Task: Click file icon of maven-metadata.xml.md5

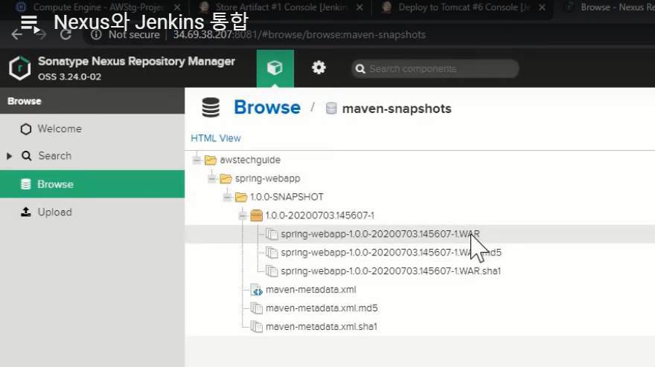Action: 257,308
